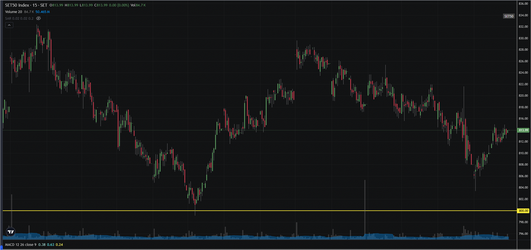The width and height of the screenshot is (531, 250).
Task: Select the MACD 12 26 close 9 legend
Action: (21, 245)
